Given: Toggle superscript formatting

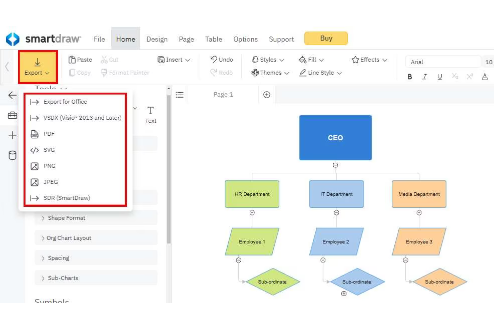Looking at the screenshot, I should (x=470, y=76).
